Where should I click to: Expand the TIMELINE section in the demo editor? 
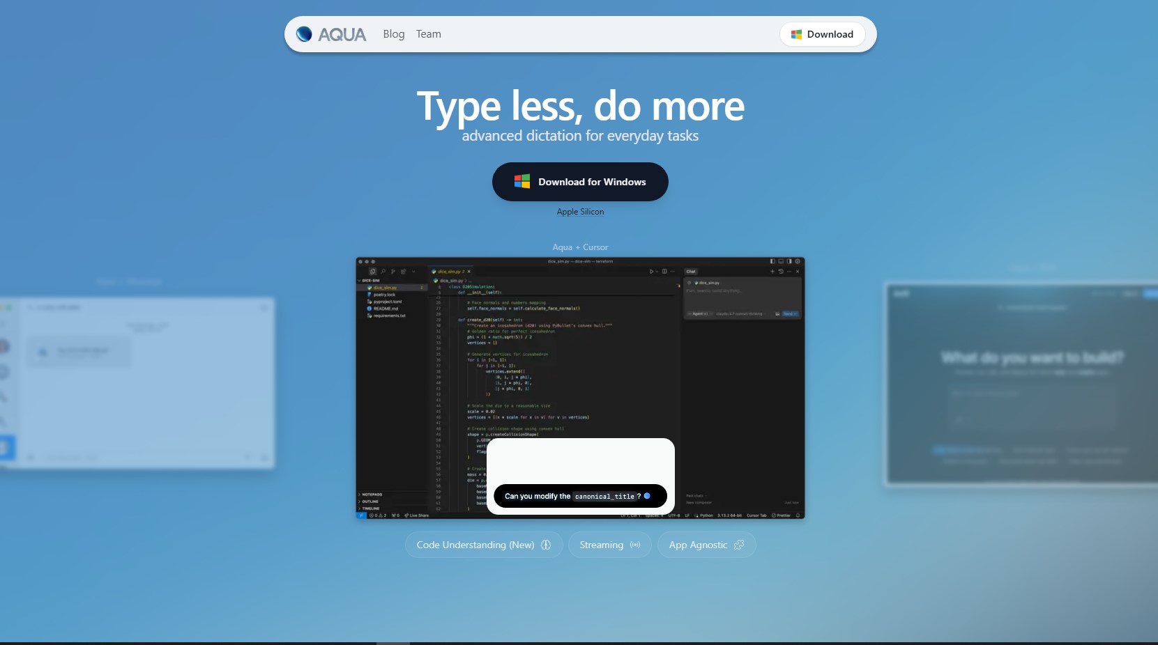370,508
